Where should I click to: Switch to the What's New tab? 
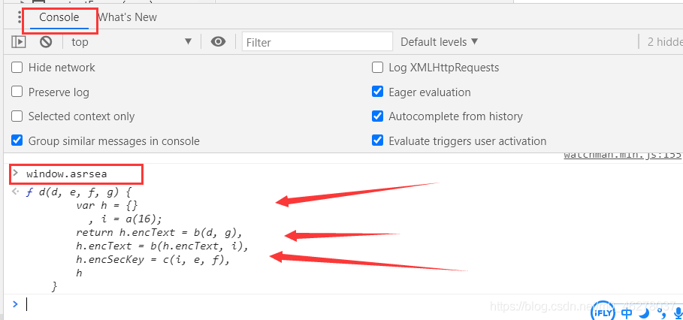click(127, 17)
